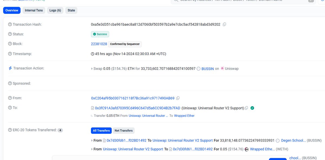
Task: Expand the second token transfer row arrow
Action: (92, 149)
